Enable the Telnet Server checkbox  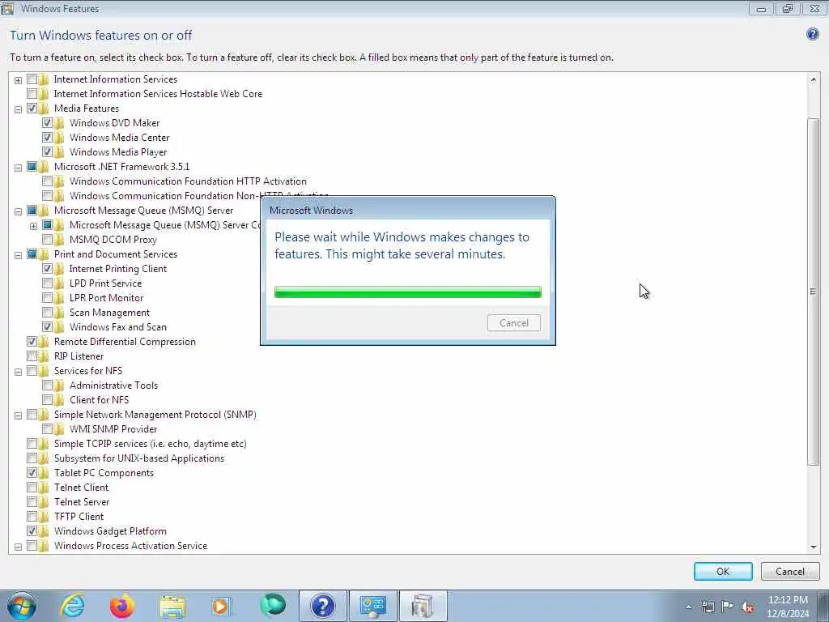[32, 502]
